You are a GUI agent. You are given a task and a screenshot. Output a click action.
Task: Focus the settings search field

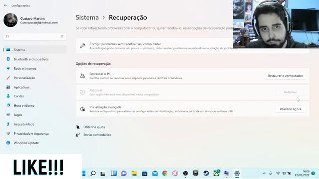tap(35, 36)
